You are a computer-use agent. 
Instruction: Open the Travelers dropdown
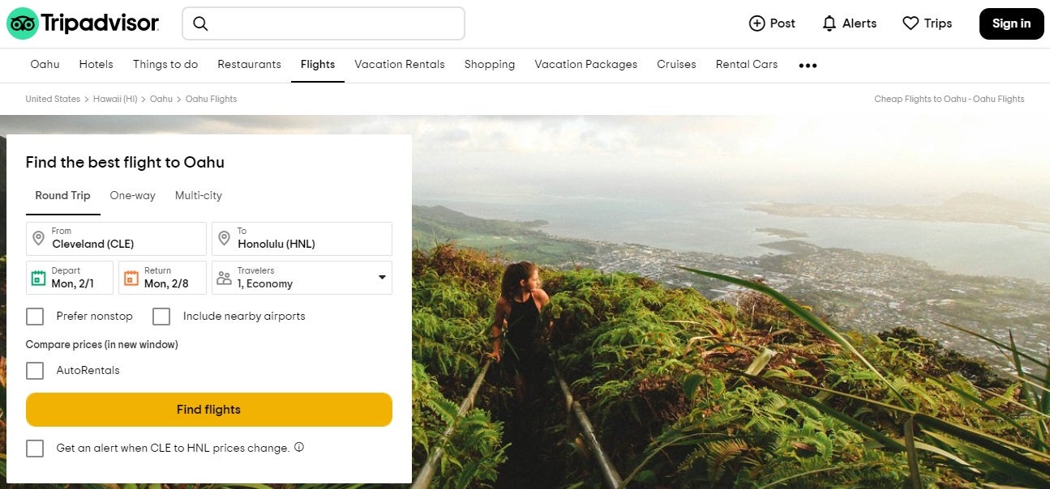pyautogui.click(x=381, y=278)
